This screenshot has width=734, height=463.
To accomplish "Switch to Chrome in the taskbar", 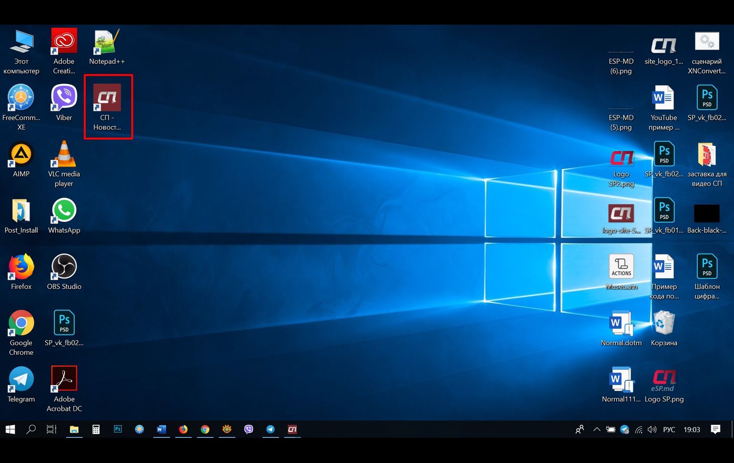I will pos(205,429).
